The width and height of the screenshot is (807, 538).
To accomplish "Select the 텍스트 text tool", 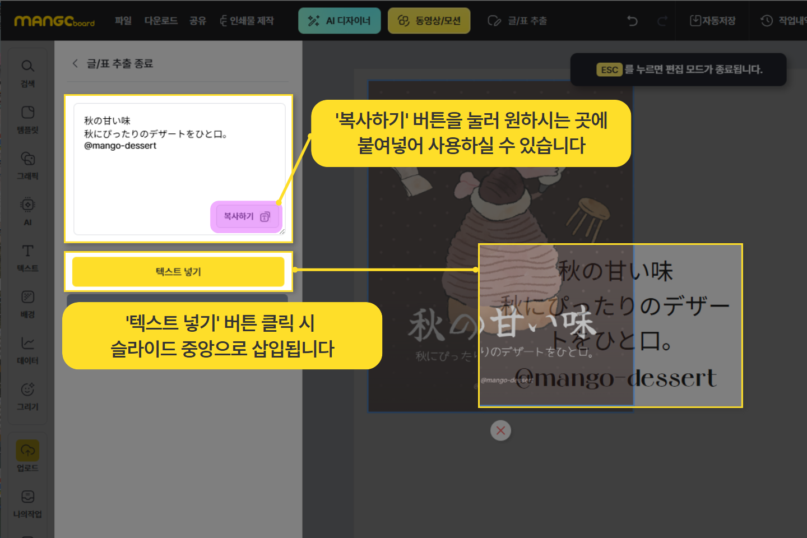I will (27, 257).
